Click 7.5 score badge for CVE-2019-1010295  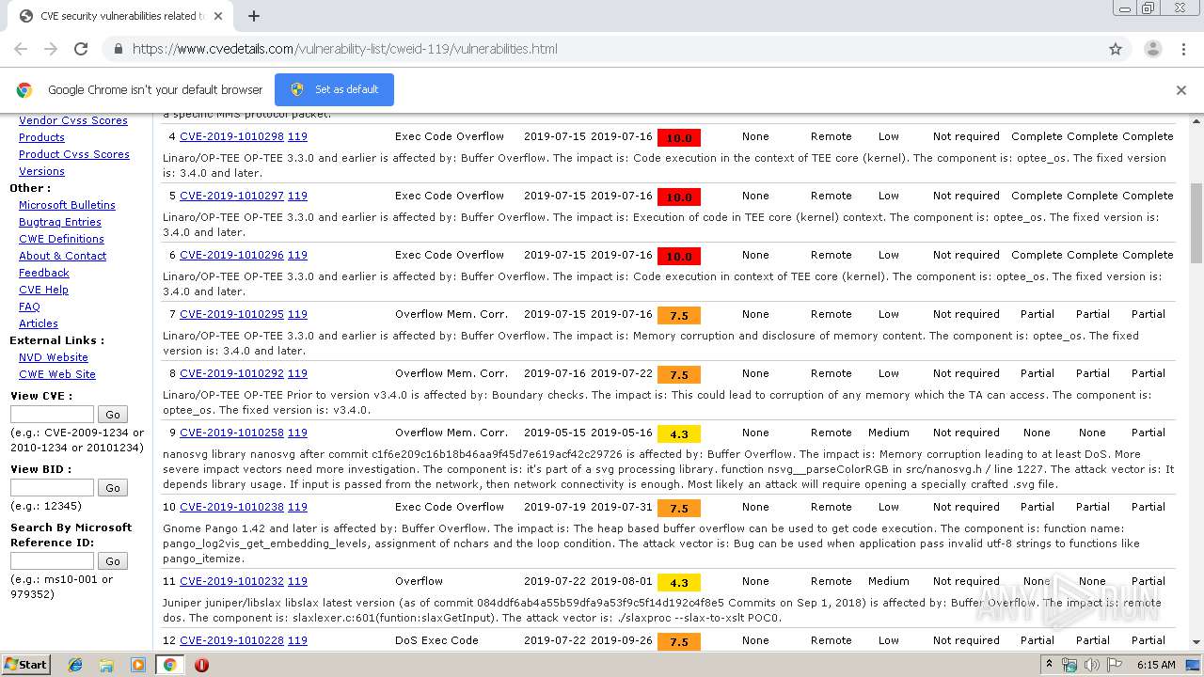point(679,316)
